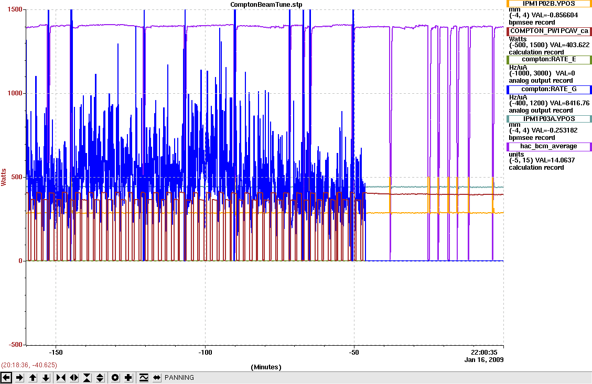The height and width of the screenshot is (384, 592).
Task: Click the 'Watts' y-axis label
Action: pyautogui.click(x=4, y=177)
